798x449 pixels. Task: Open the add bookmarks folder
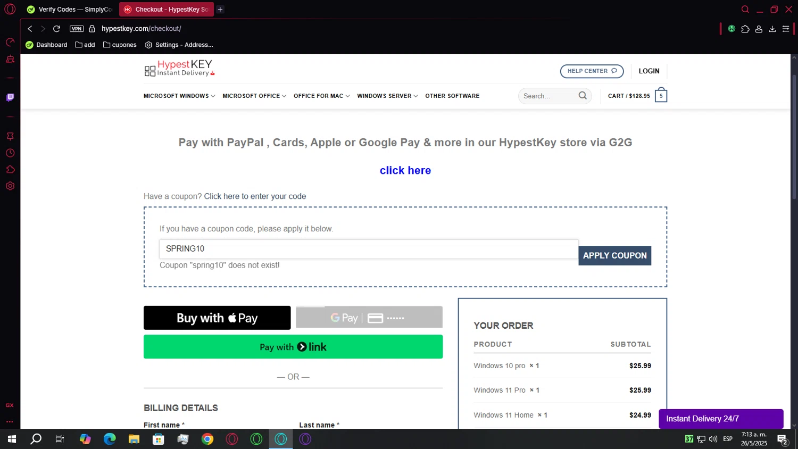[x=85, y=45]
